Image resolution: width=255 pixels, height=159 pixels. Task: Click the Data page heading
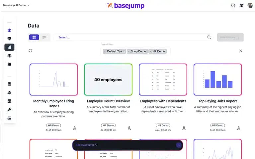coord(34,26)
